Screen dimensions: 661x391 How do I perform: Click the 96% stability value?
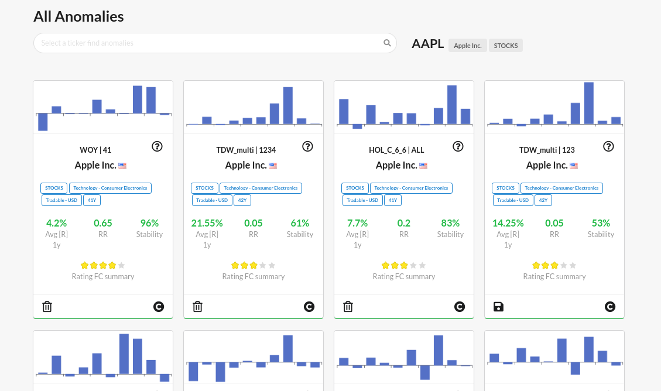150,224
